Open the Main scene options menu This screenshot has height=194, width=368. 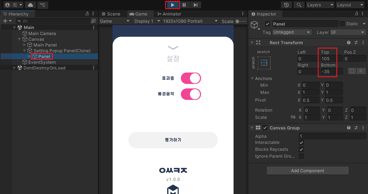tap(94, 28)
